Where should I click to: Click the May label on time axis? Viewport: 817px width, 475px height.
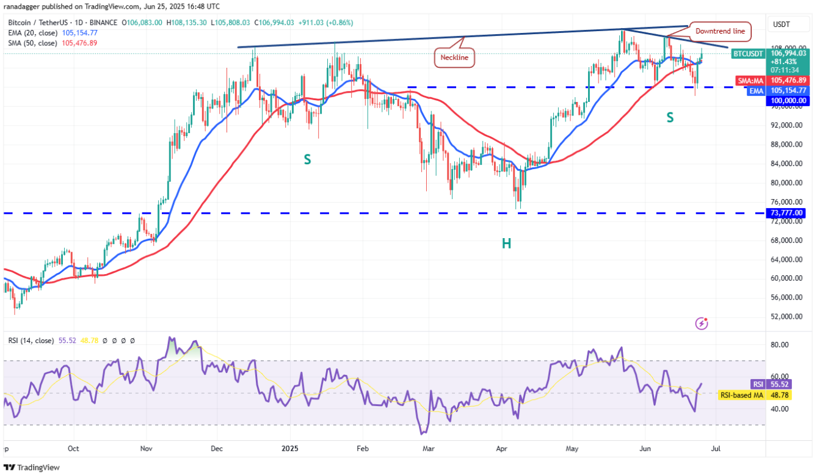pos(572,449)
